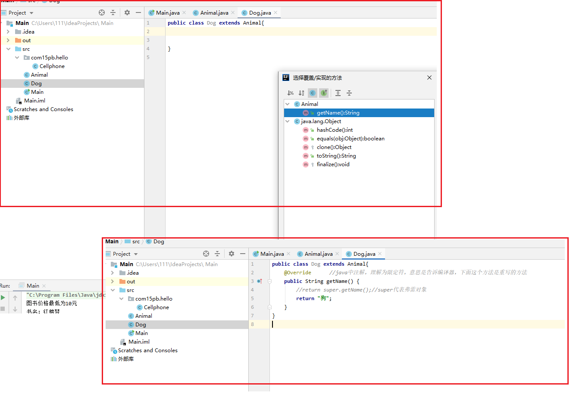The height and width of the screenshot is (394, 573).
Task: Click fold marker on the getName line
Action: point(269,281)
